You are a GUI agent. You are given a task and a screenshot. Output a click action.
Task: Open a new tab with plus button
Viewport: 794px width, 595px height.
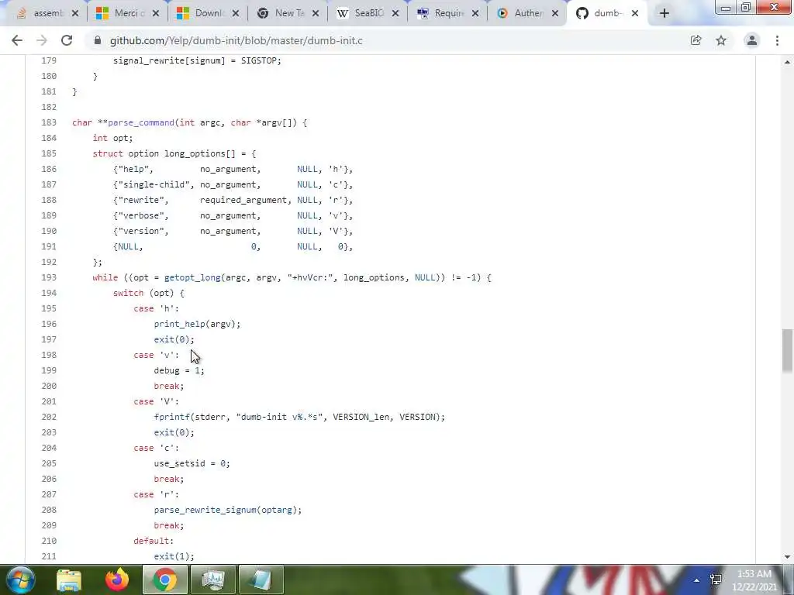tap(665, 13)
